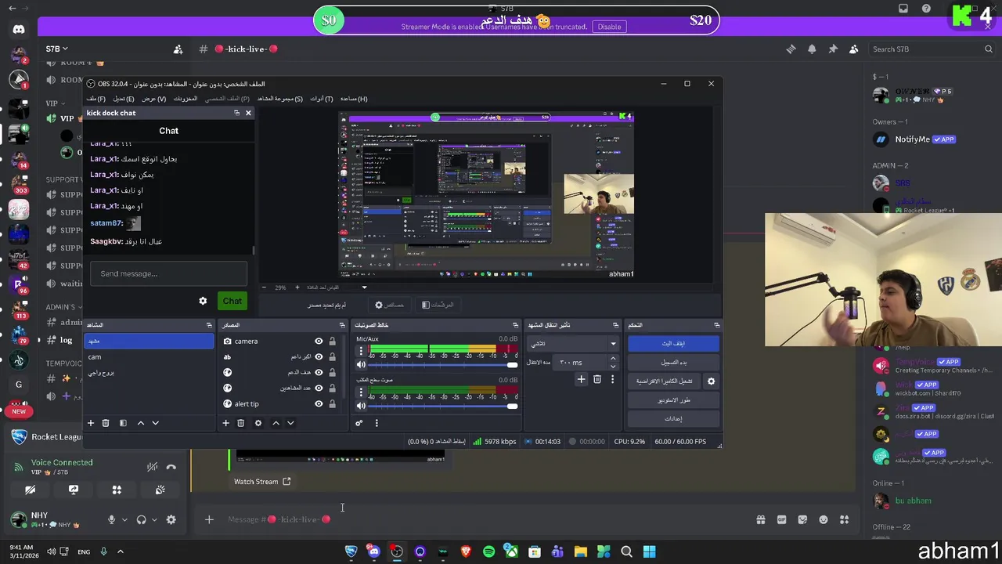
Task: Open the ملف (F) menu in OBS
Action: point(96,99)
